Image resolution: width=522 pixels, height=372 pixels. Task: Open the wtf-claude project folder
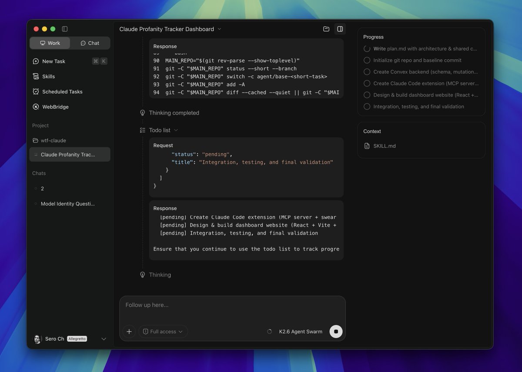point(70,140)
